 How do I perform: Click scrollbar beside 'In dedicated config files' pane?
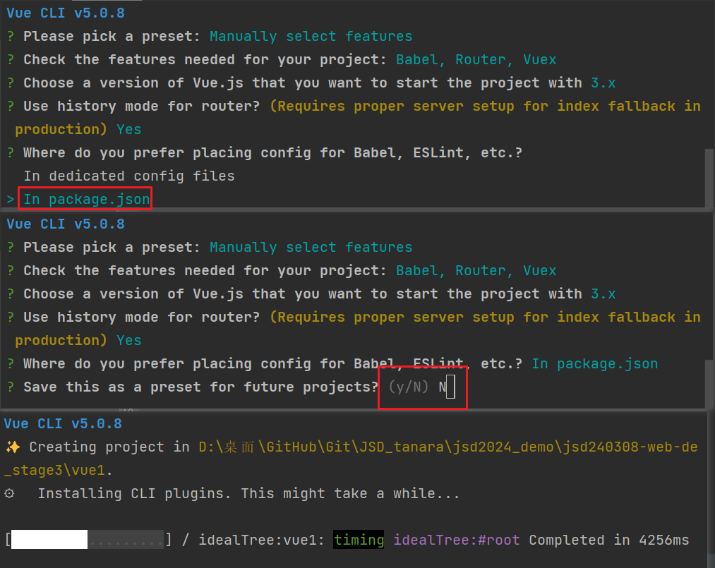(709, 179)
